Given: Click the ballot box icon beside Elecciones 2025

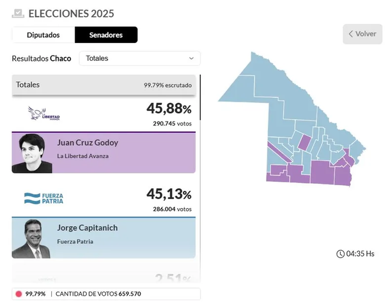Looking at the screenshot, I should click(18, 13).
